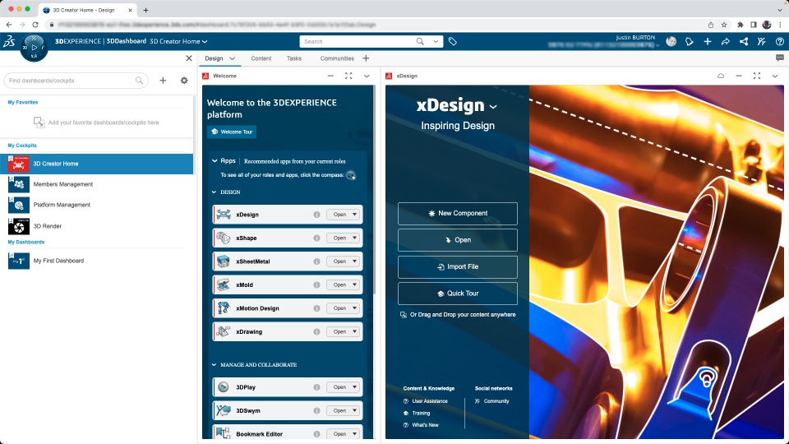Open dashboard list settings gear
The width and height of the screenshot is (789, 444).
[184, 81]
